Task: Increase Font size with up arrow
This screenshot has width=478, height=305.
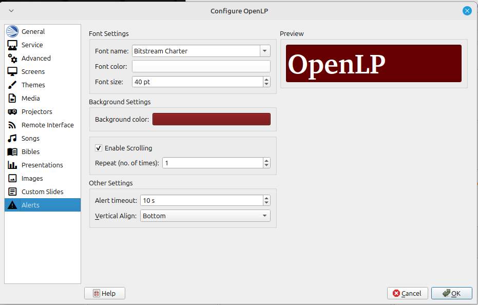Action: click(x=266, y=80)
